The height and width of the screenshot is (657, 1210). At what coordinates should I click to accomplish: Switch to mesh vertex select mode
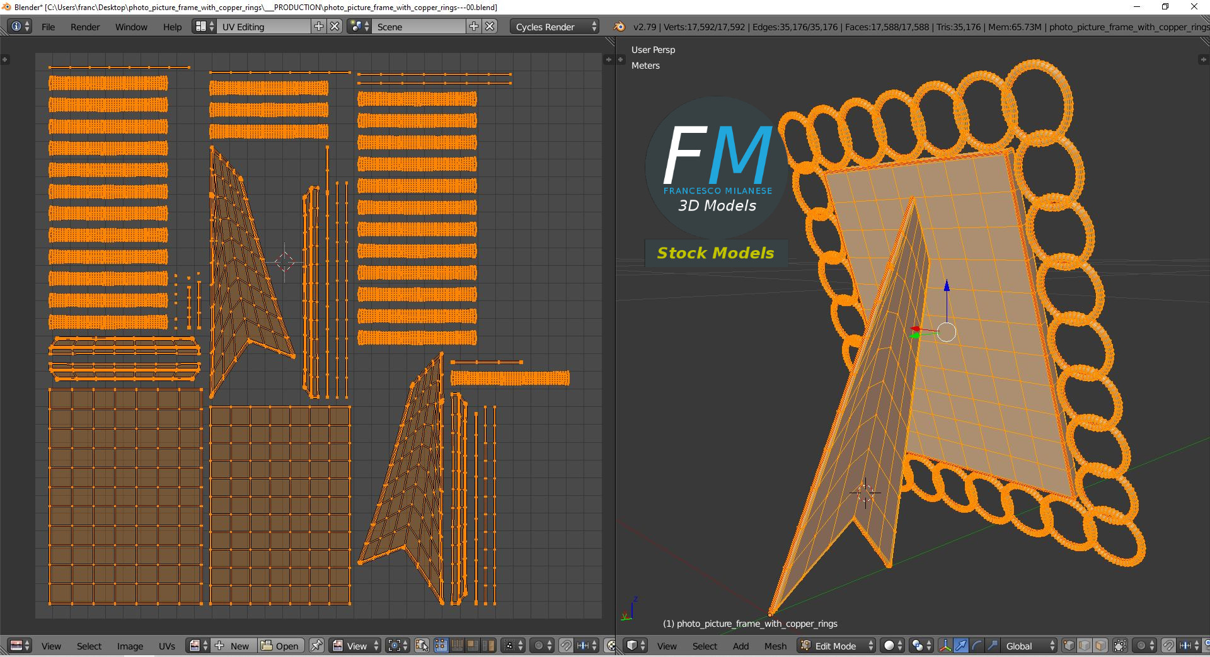[x=1069, y=646]
